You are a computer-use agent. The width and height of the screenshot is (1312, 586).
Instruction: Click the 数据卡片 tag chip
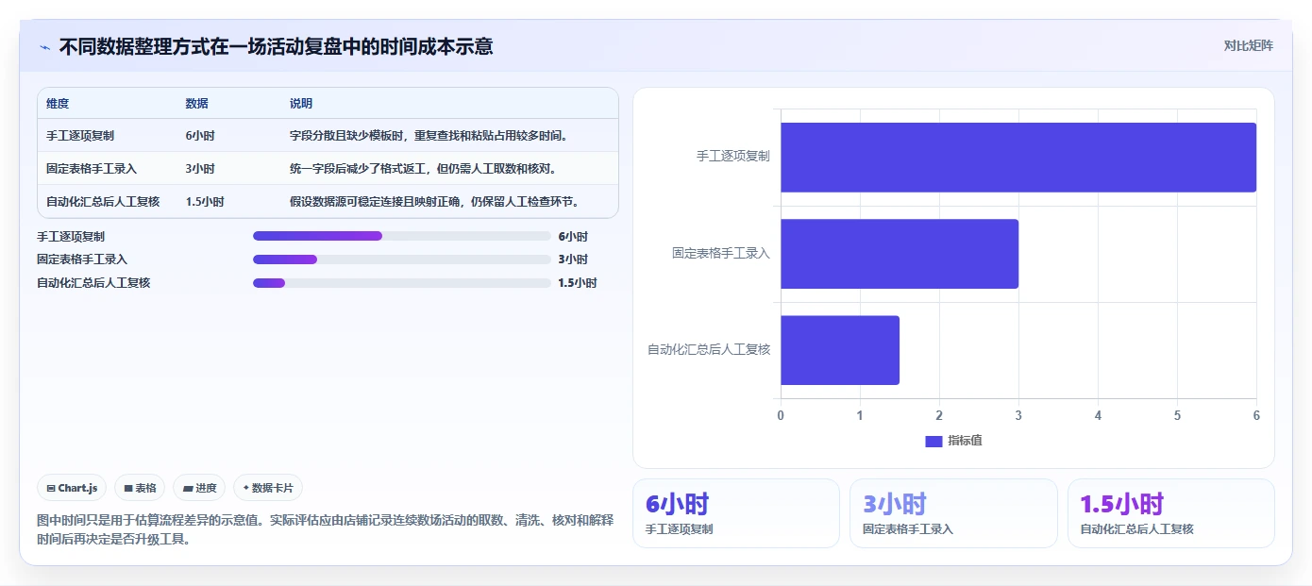tap(268, 488)
